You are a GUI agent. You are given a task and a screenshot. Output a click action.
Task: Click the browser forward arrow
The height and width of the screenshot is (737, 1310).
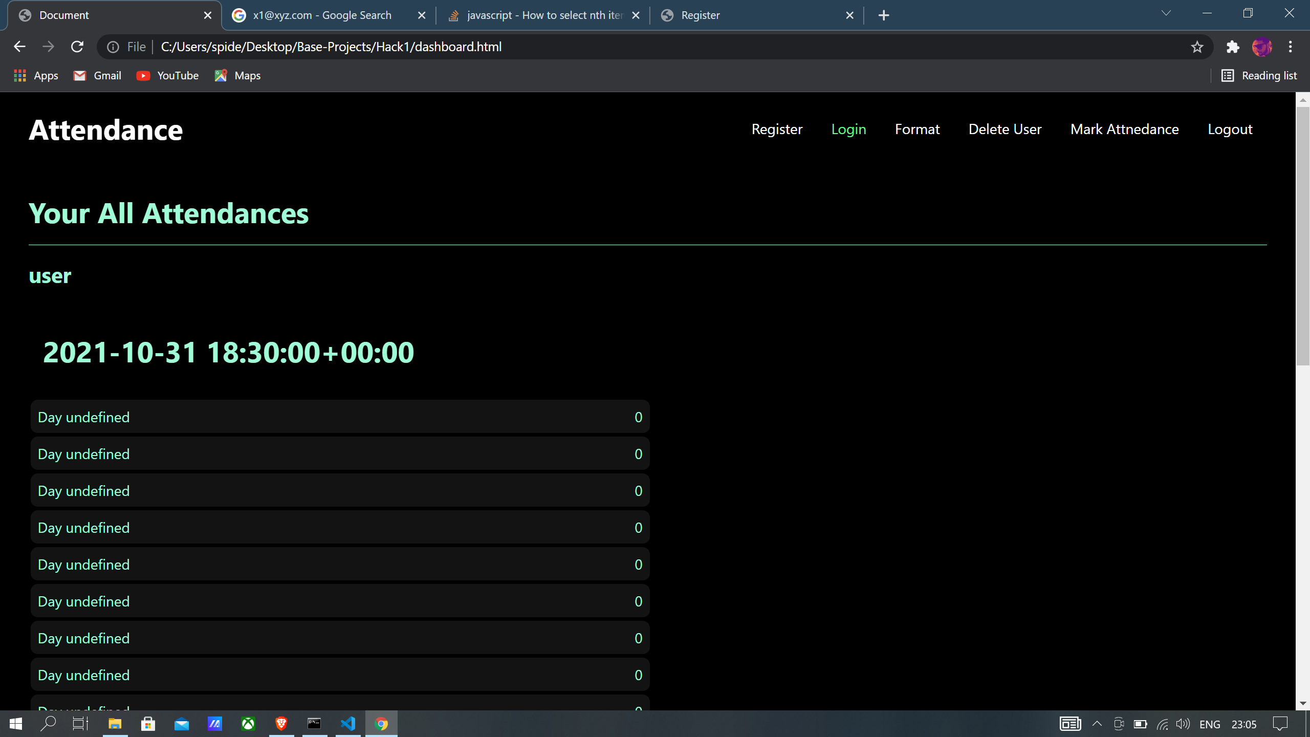point(48,47)
